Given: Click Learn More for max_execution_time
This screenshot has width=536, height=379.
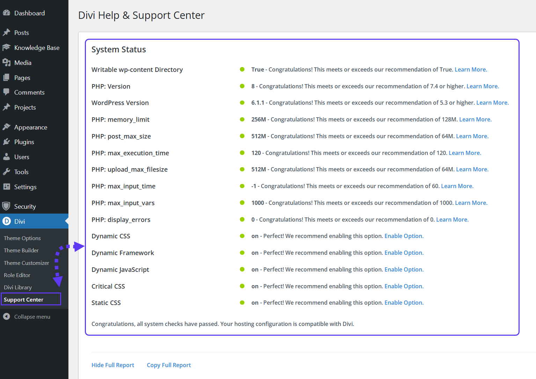Looking at the screenshot, I should click(465, 153).
